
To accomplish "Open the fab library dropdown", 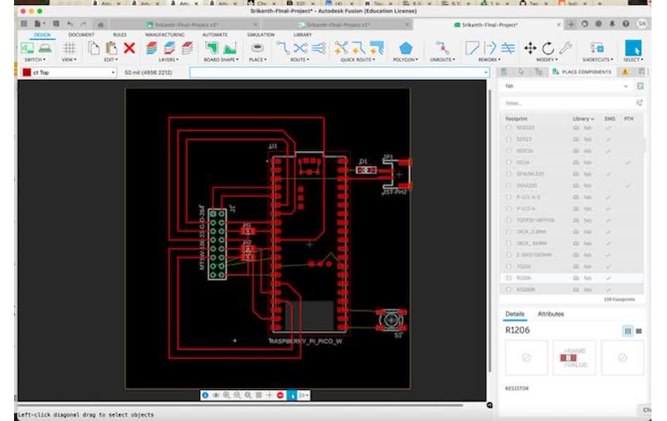I will [626, 86].
